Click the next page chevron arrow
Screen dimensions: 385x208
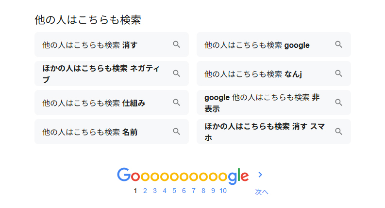tap(261, 175)
